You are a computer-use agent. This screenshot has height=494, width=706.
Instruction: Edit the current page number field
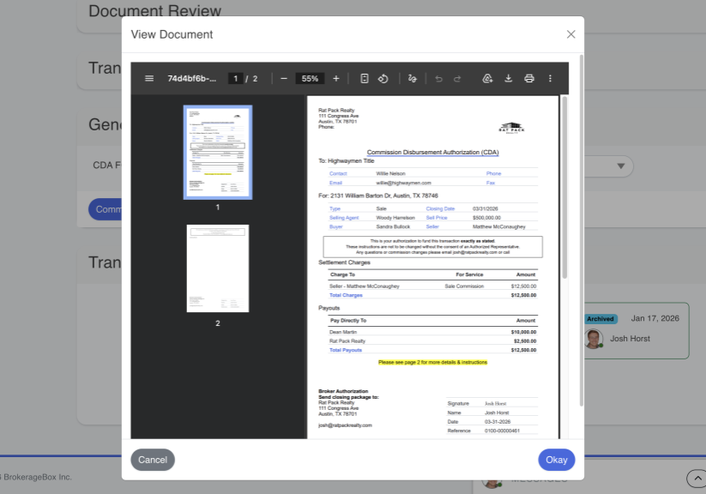coord(236,78)
